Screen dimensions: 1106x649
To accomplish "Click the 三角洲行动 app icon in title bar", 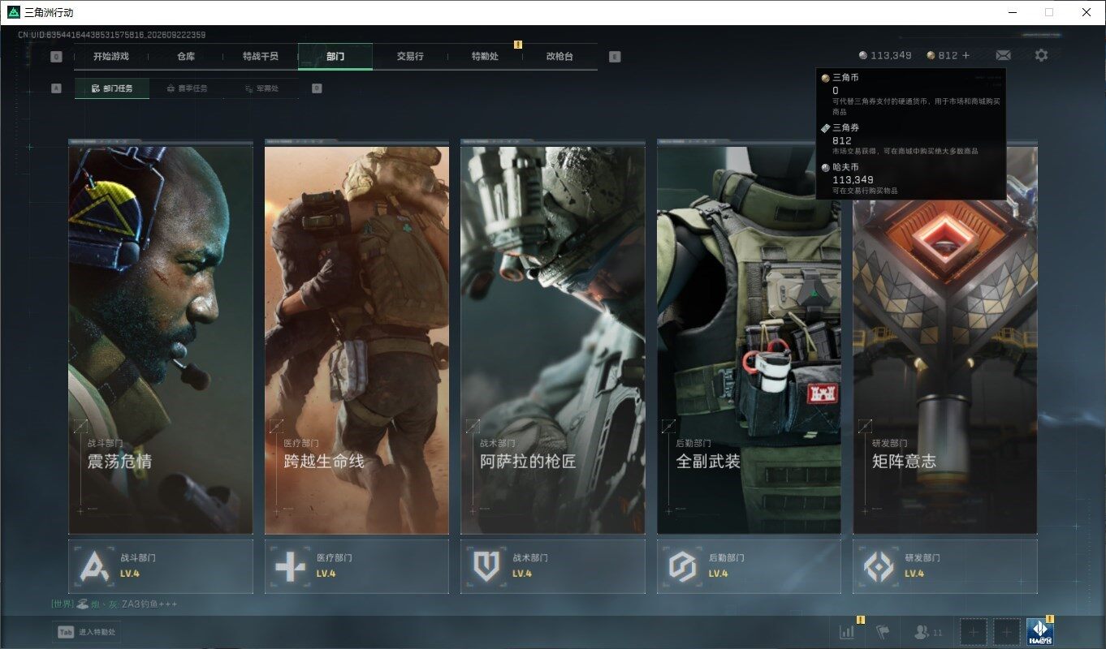I will (13, 12).
